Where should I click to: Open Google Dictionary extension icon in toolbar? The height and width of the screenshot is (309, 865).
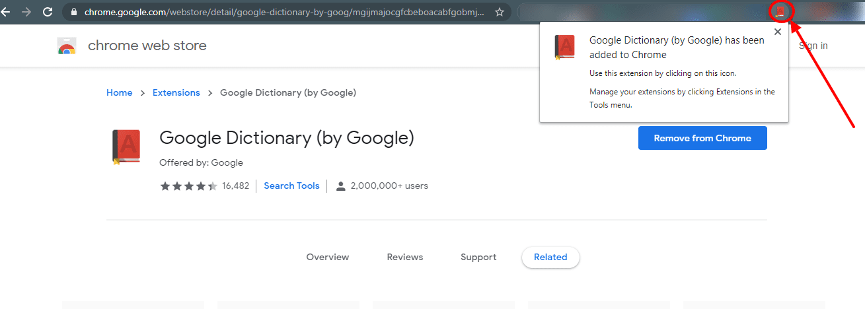[x=780, y=11]
